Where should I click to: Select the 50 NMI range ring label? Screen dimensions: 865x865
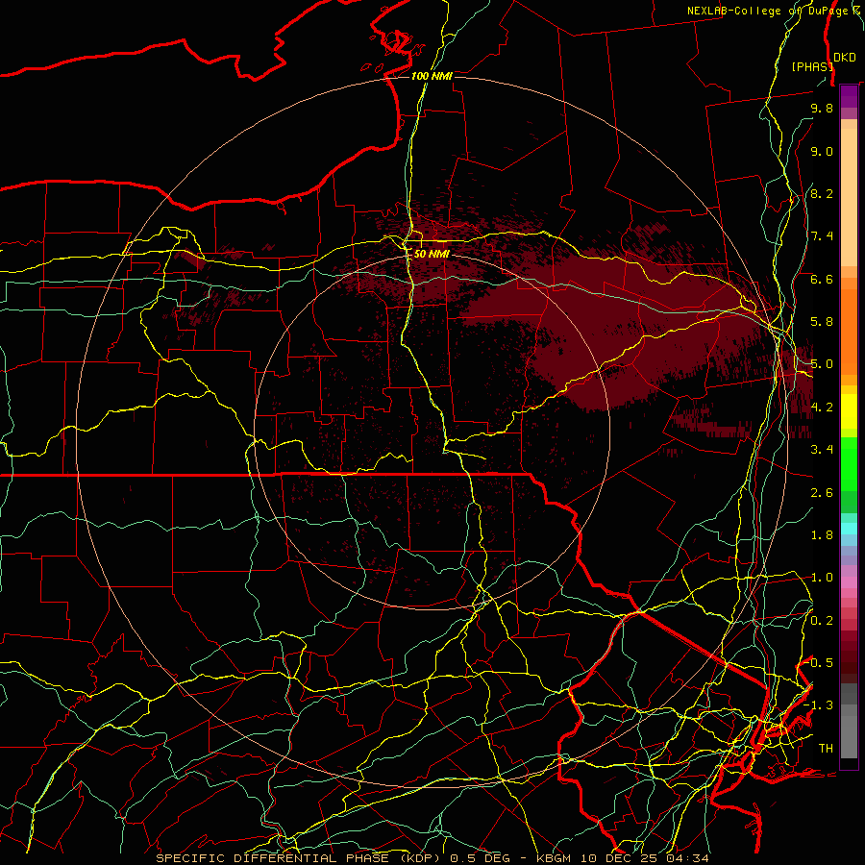tap(432, 254)
